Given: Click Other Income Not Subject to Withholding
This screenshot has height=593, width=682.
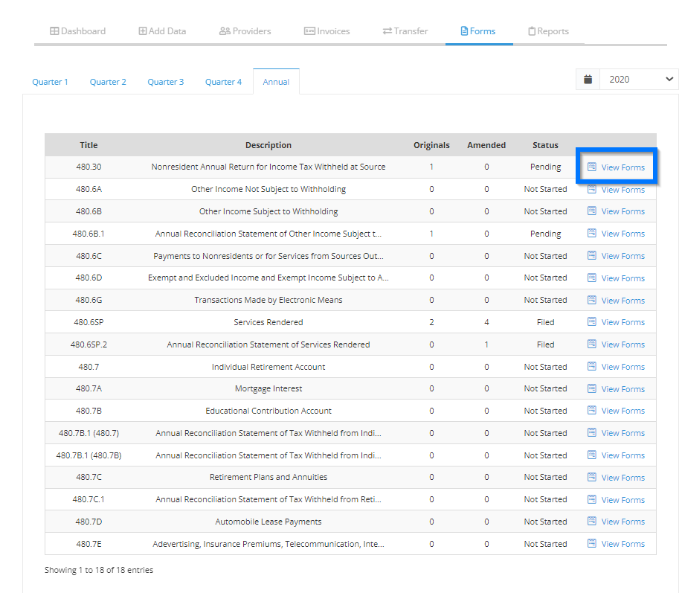Looking at the screenshot, I should point(268,189).
